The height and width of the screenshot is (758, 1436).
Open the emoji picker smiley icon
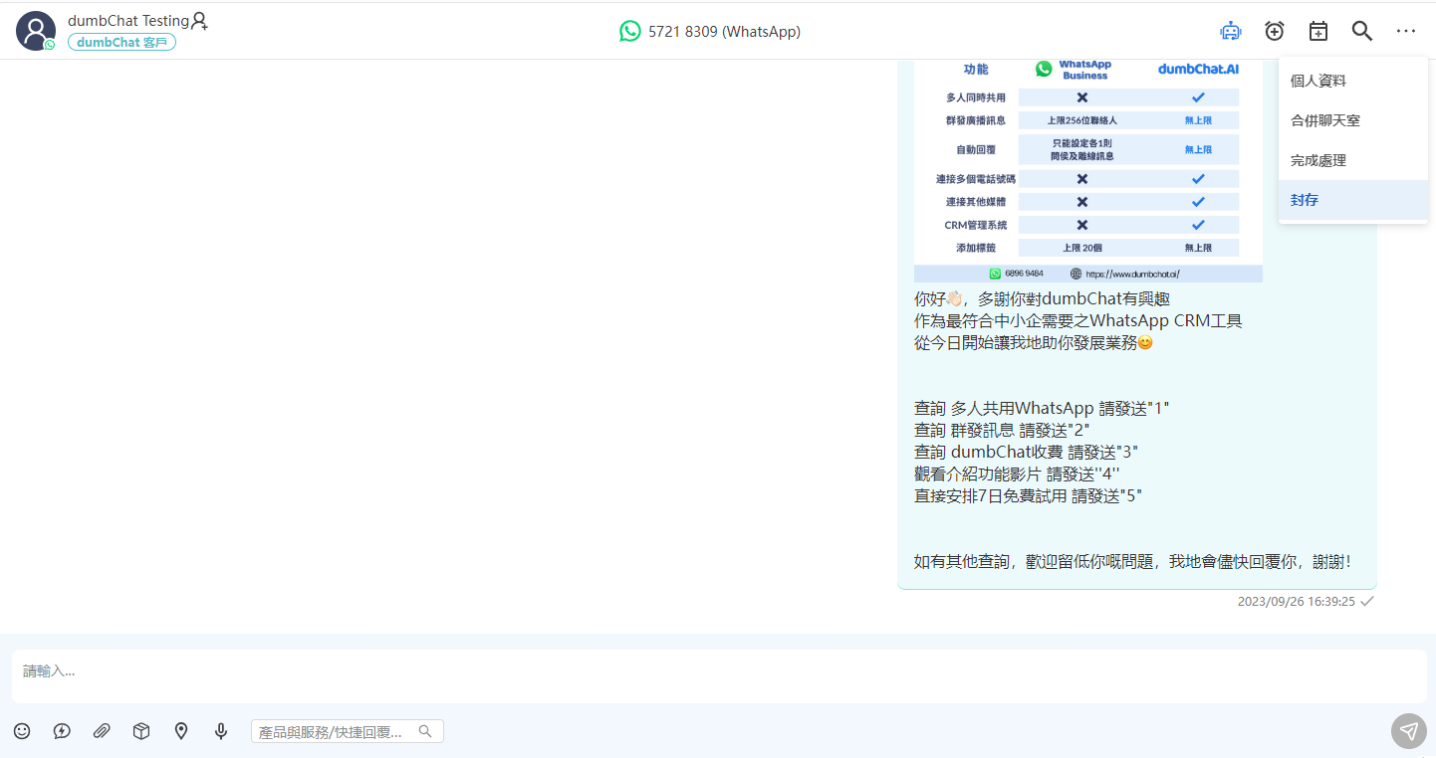pos(22,731)
